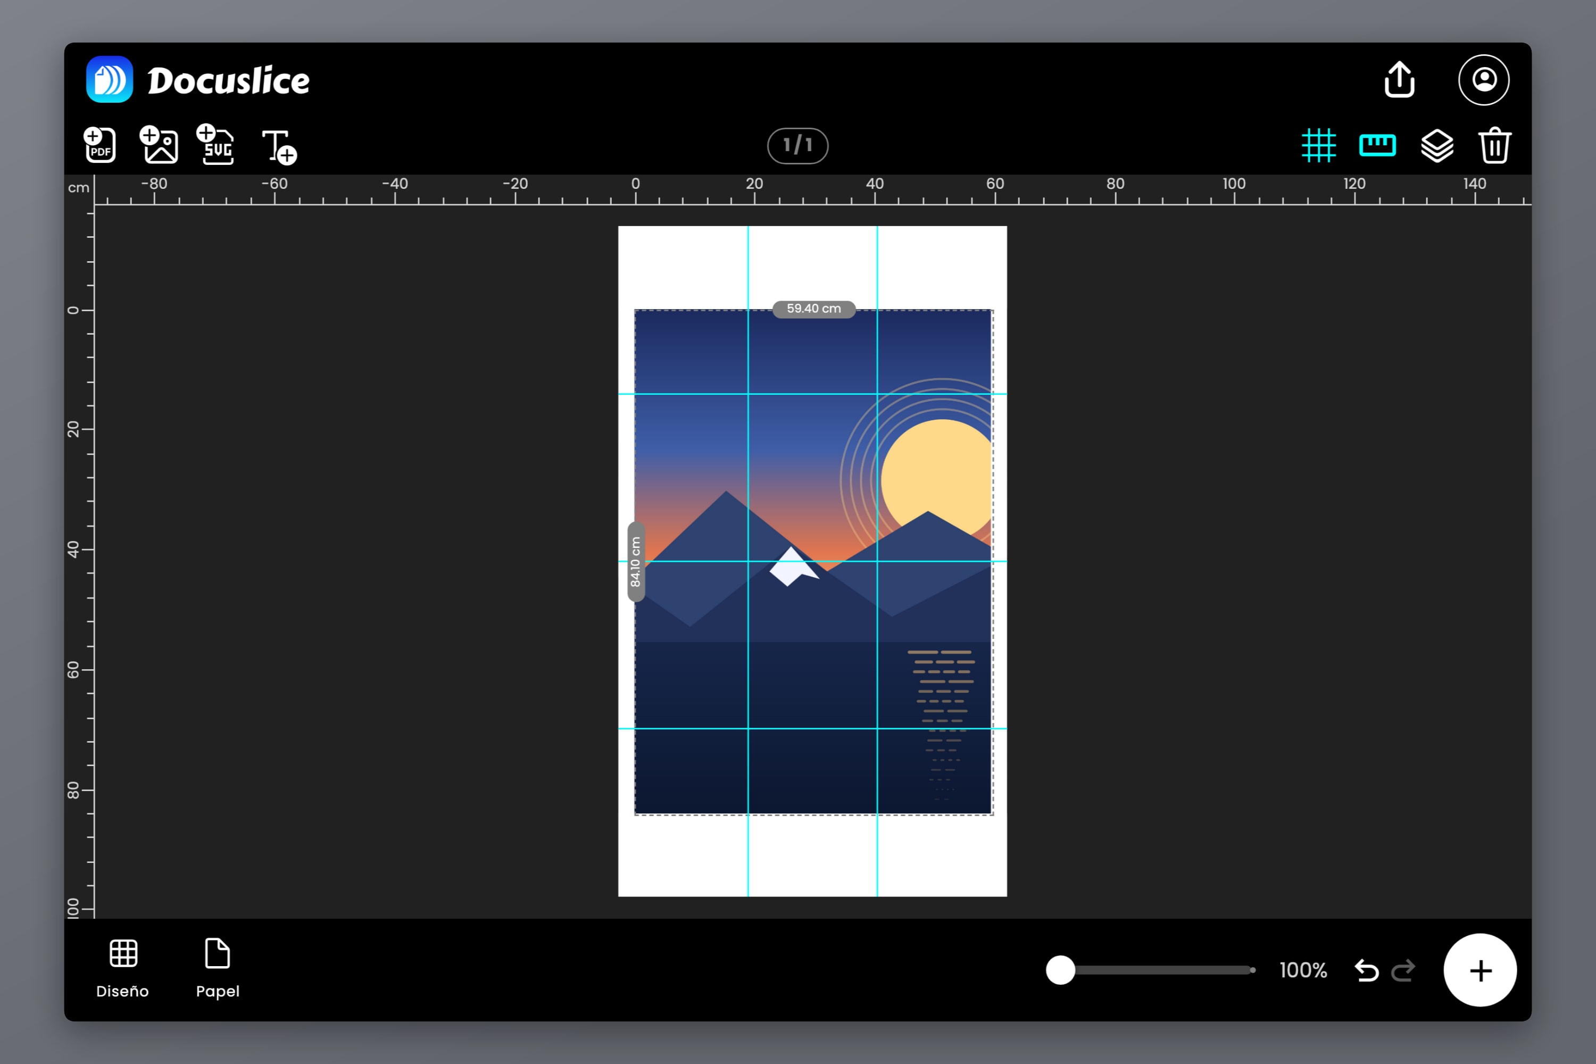The width and height of the screenshot is (1596, 1064).
Task: Delete the selected item with trash icon
Action: click(x=1495, y=145)
